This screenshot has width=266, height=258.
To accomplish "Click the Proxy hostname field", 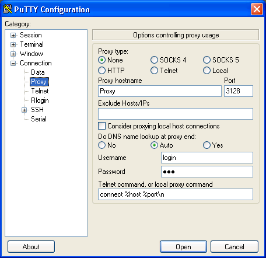I will 160,91.
